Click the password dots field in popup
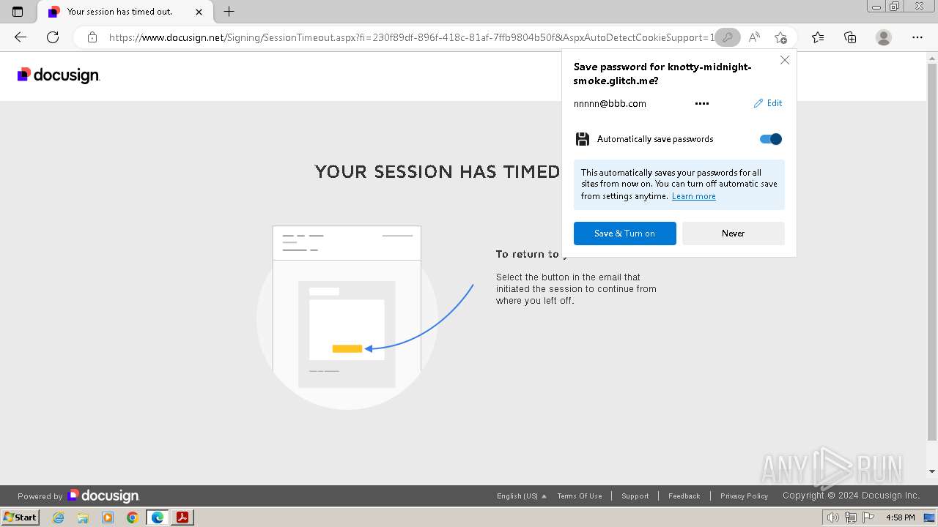938x527 pixels. [x=702, y=104]
